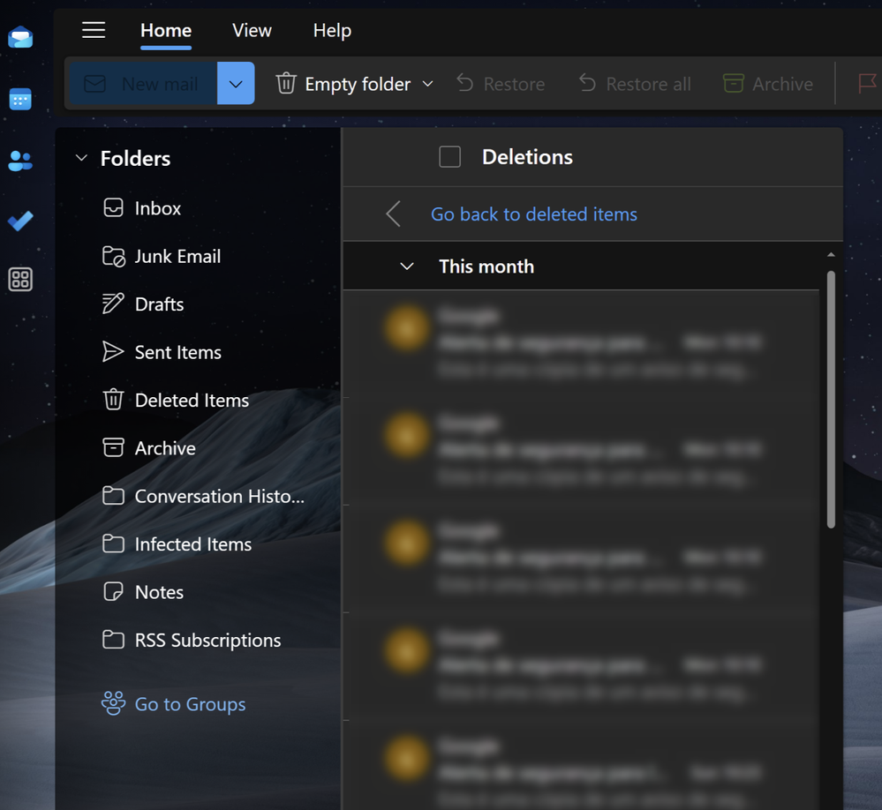Toggle the hamburger navigation pane button
Screen dimensions: 882x810
(94, 30)
